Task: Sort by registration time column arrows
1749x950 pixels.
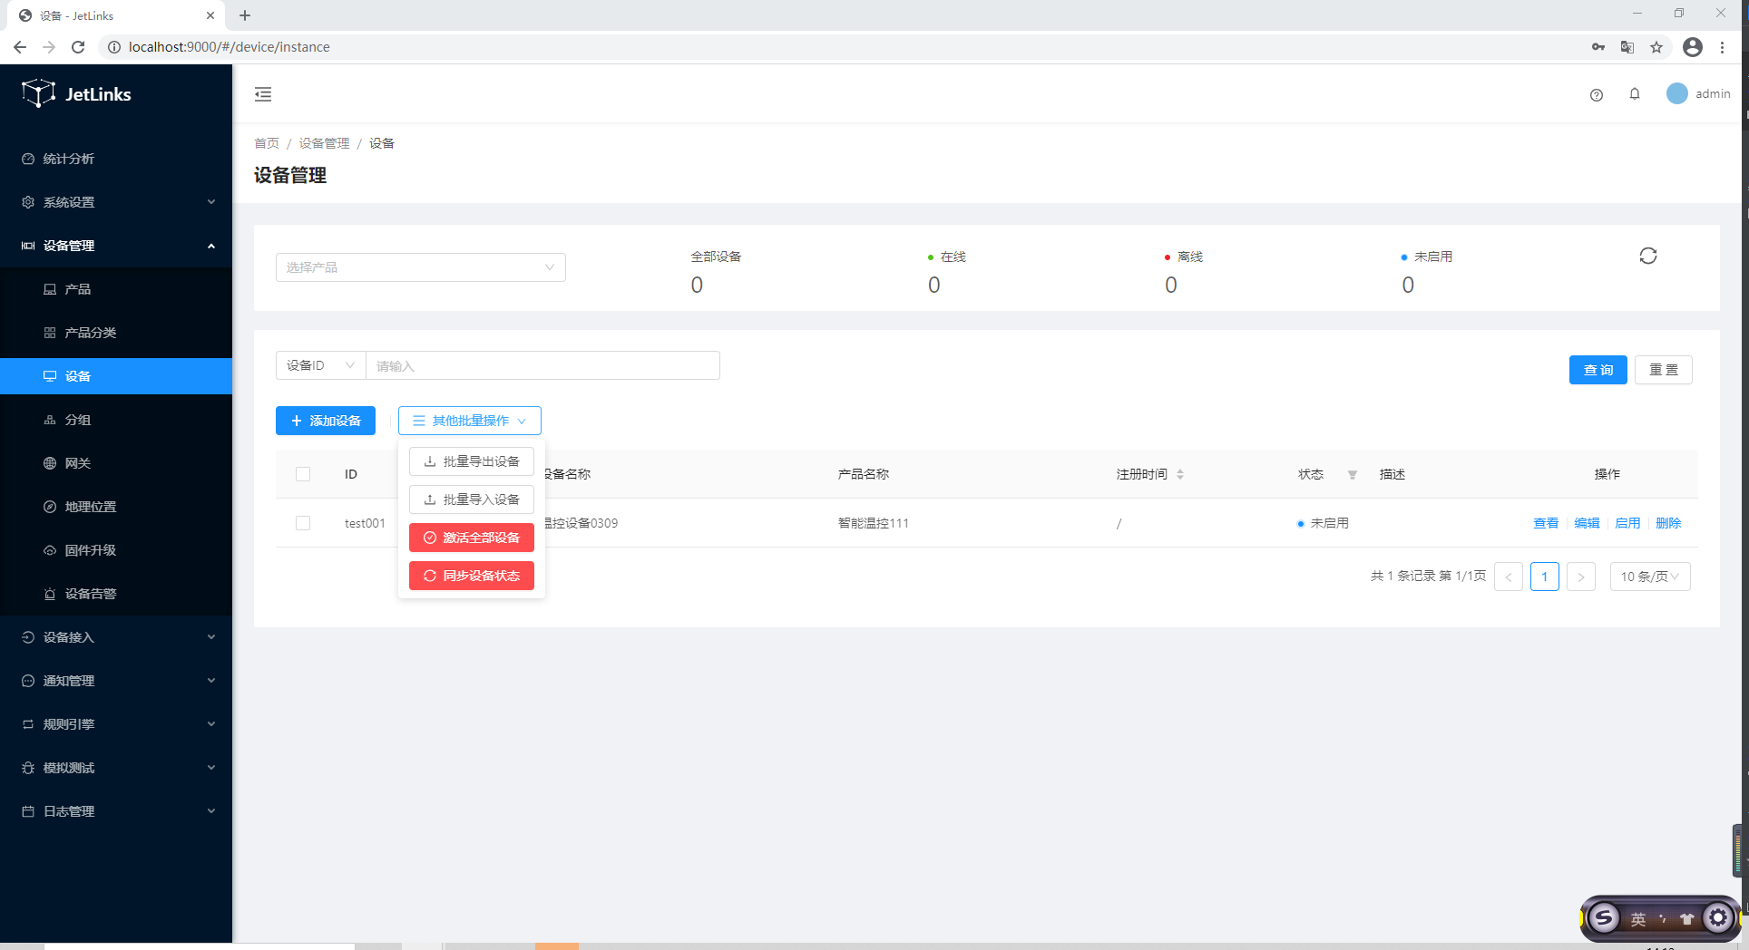Action: pyautogui.click(x=1179, y=474)
